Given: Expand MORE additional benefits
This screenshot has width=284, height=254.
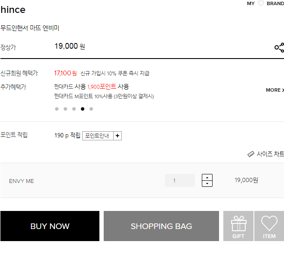Looking at the screenshot, I should 275,90.
